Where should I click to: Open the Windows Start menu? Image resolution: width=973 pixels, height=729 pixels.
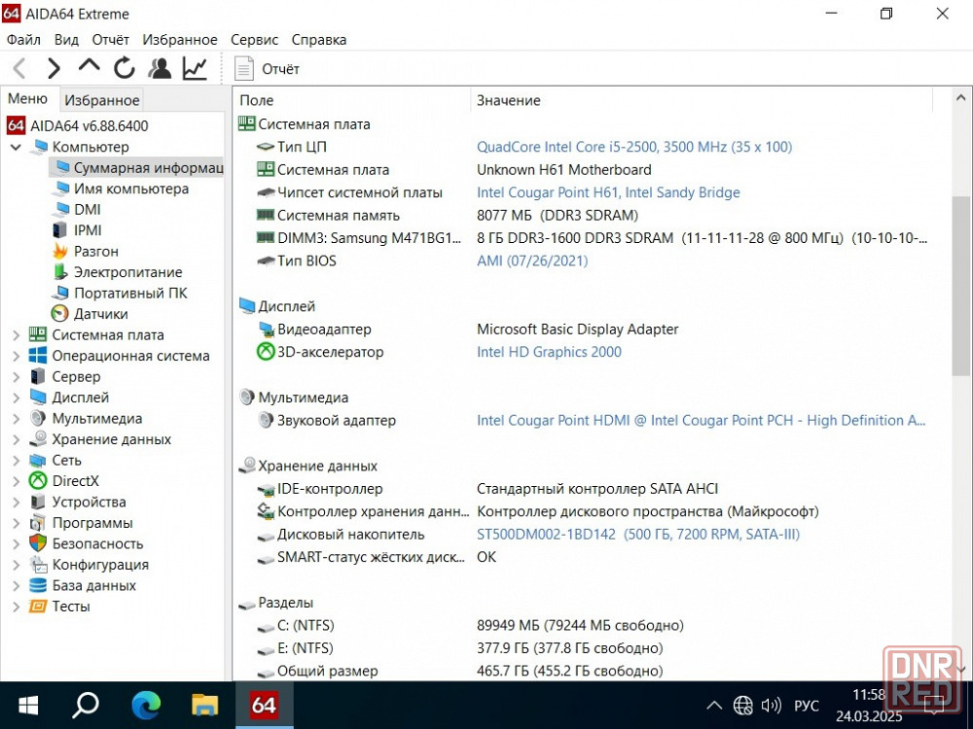28,705
